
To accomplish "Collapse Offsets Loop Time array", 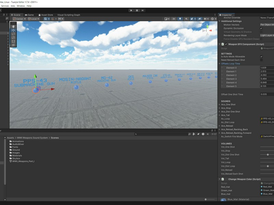I will pyautogui.click(x=220, y=64).
